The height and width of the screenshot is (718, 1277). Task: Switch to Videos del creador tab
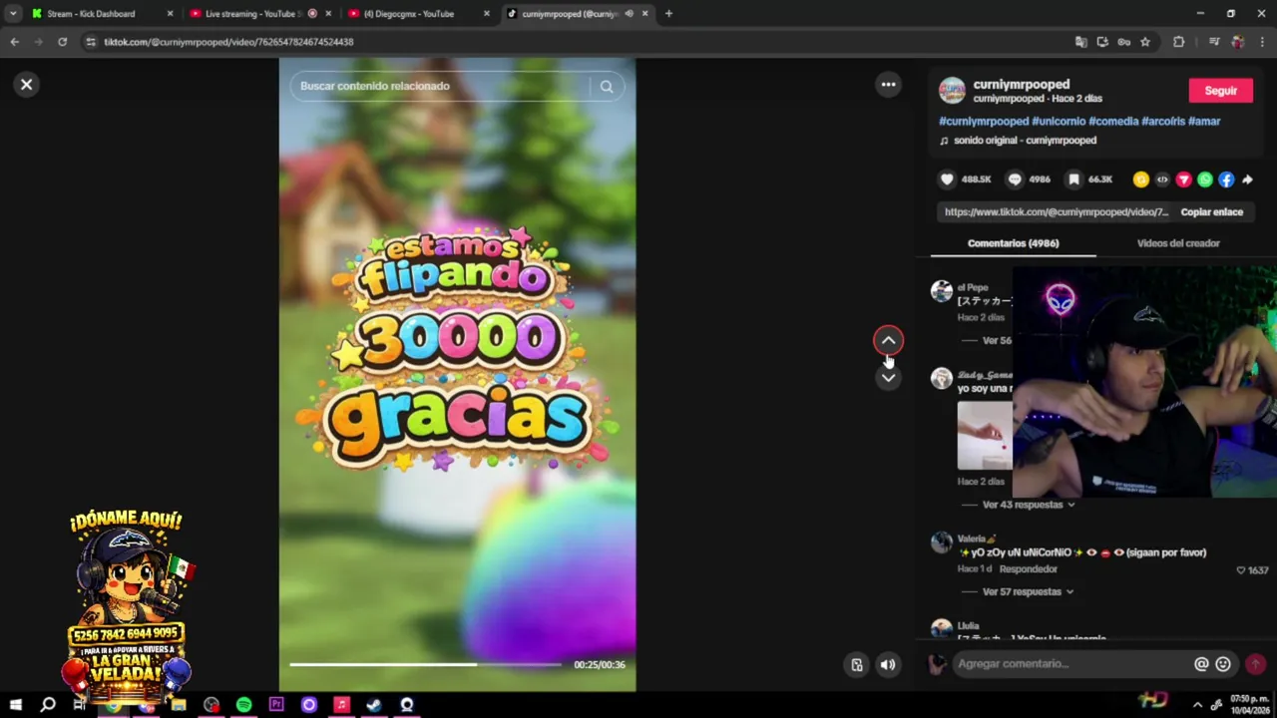tap(1178, 243)
